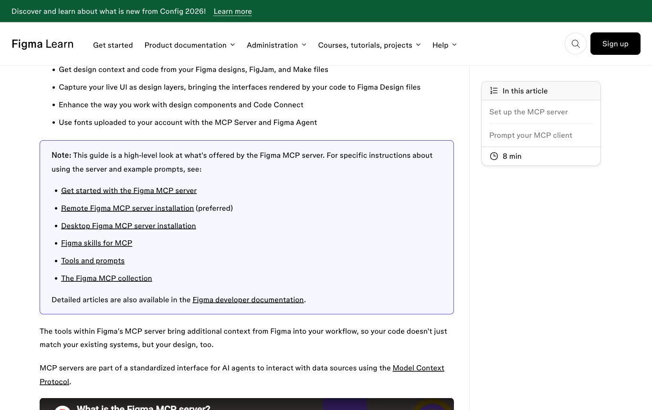
Task: Open the Figma developer documentation link
Action: pos(248,300)
